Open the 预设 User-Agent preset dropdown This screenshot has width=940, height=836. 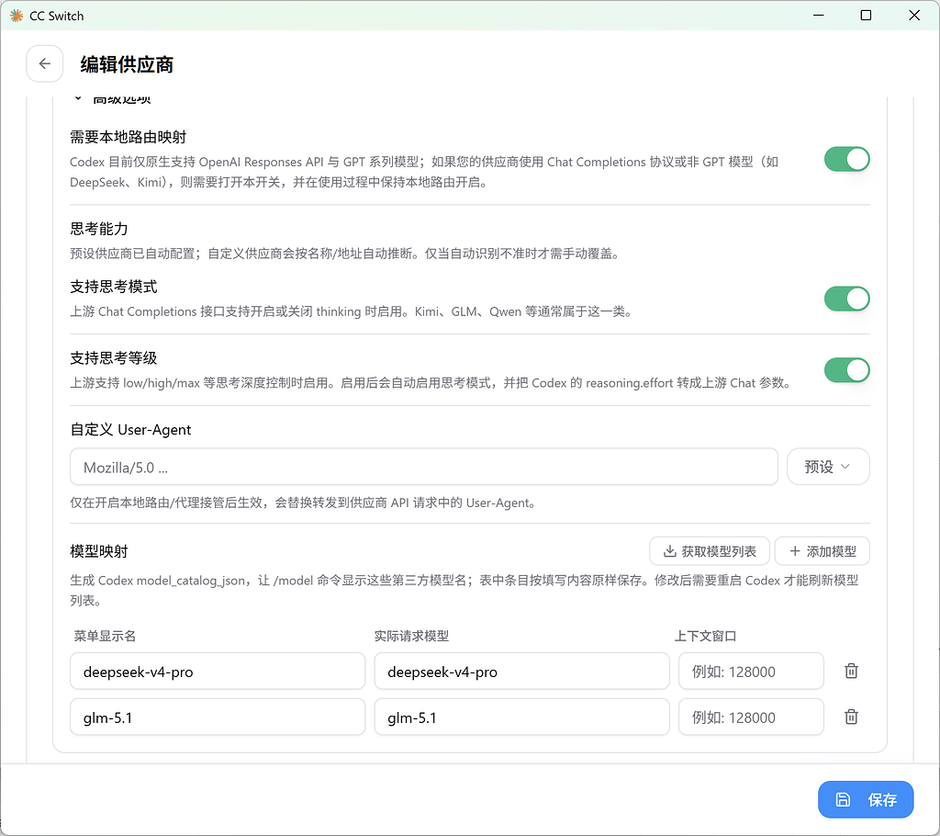(x=828, y=467)
